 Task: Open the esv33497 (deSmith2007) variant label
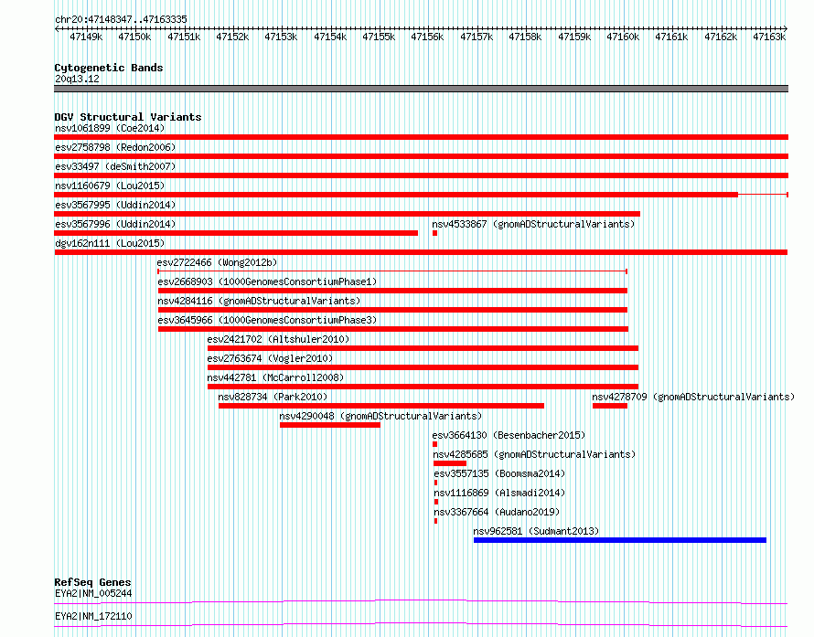pyautogui.click(x=115, y=166)
